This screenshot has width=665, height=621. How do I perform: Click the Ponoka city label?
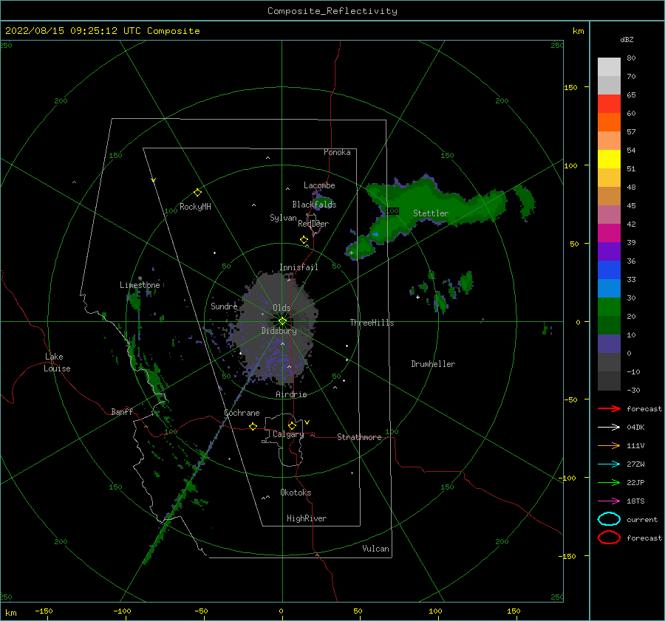337,153
